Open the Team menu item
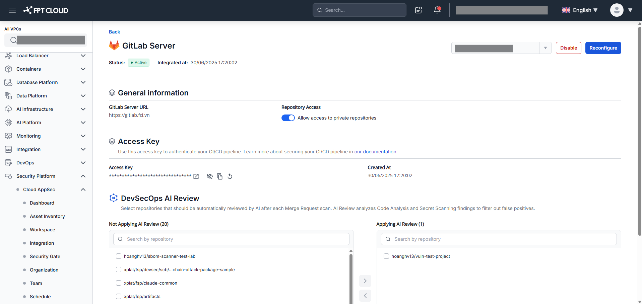Viewport: 642px width, 304px height. (36, 283)
